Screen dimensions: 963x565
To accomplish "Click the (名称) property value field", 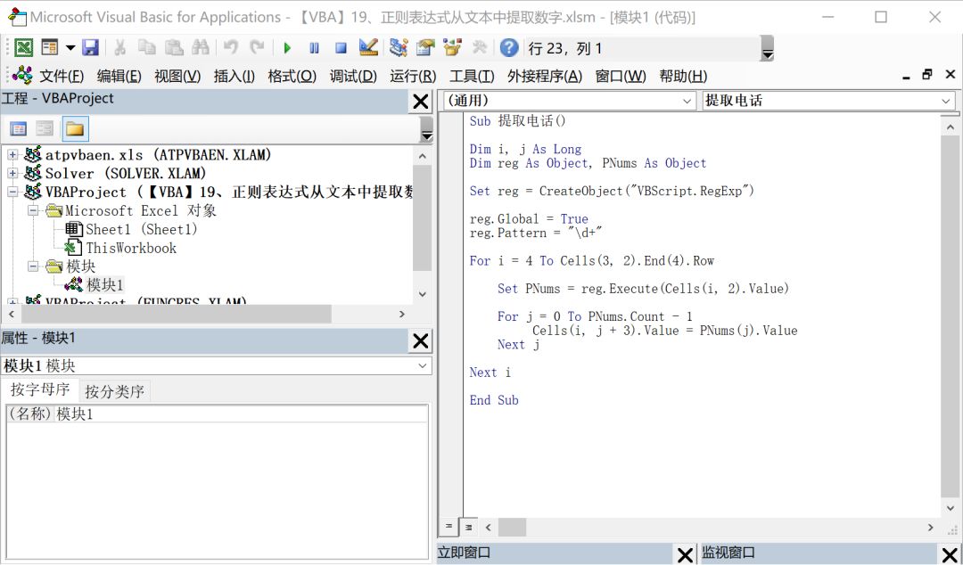I will [242, 414].
